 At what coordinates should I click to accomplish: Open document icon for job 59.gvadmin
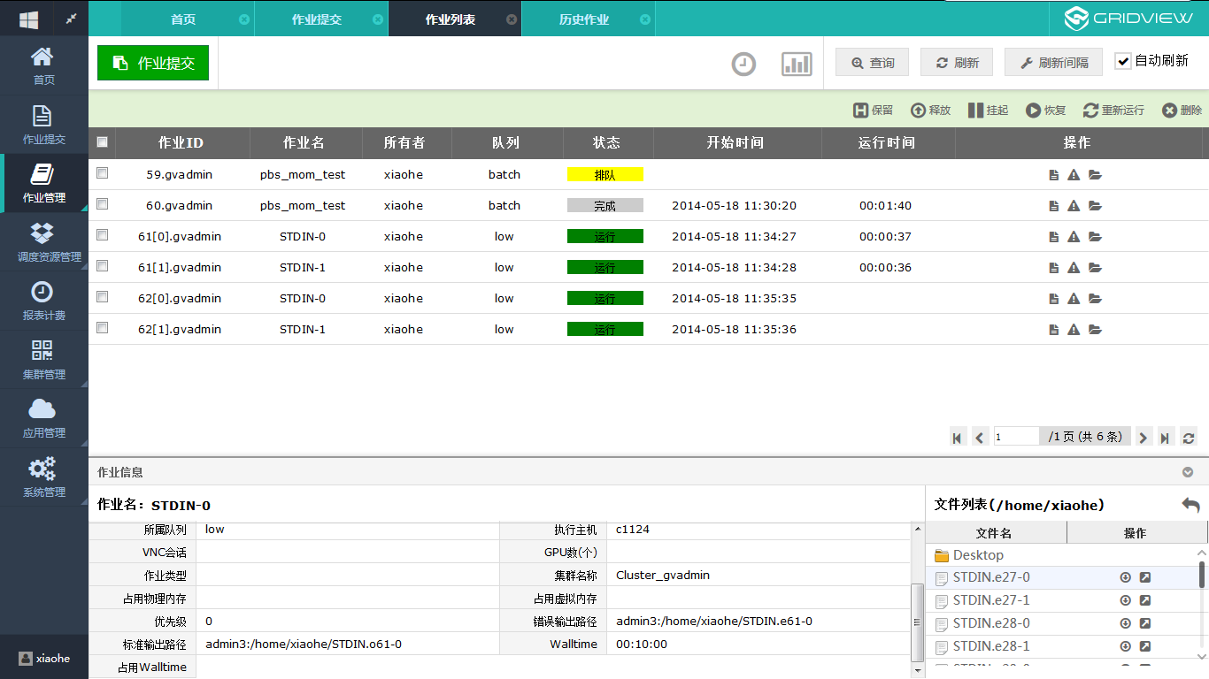click(x=1053, y=175)
